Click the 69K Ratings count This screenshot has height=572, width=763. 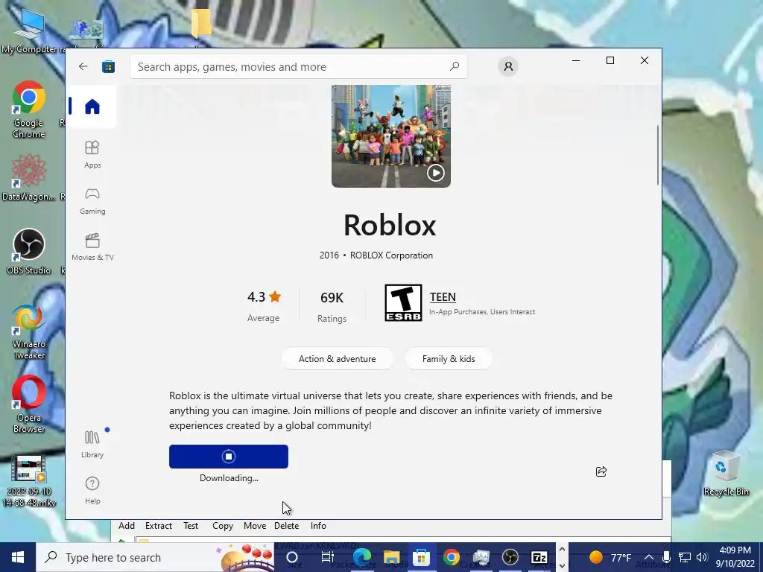click(x=332, y=306)
